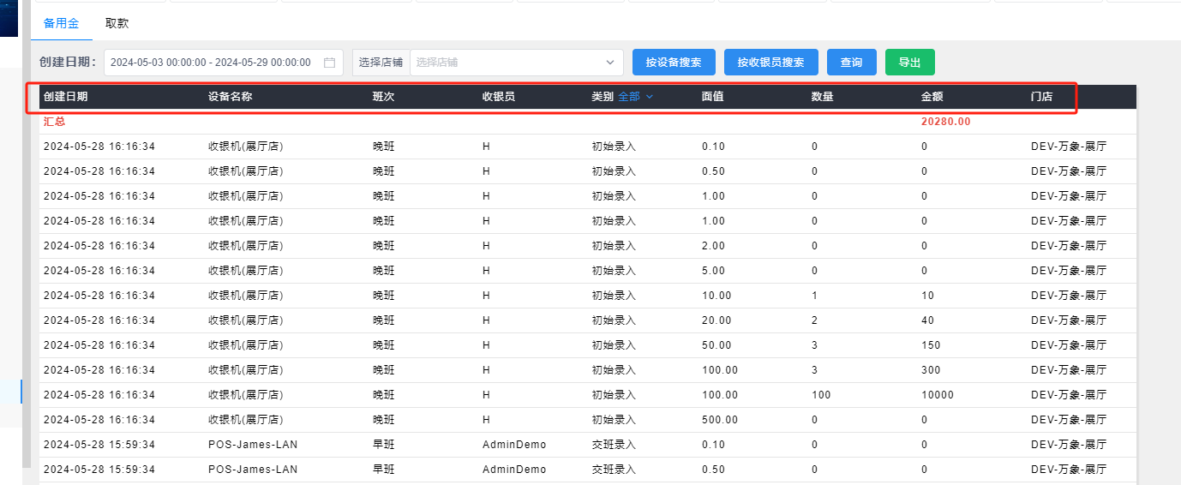Click the 按设备搜索 button

coord(674,63)
